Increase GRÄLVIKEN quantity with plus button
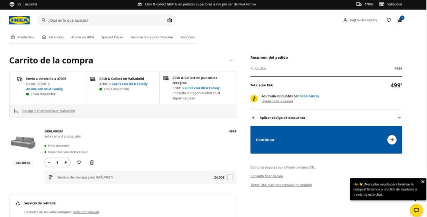This screenshot has width=427, height=217. point(65,162)
